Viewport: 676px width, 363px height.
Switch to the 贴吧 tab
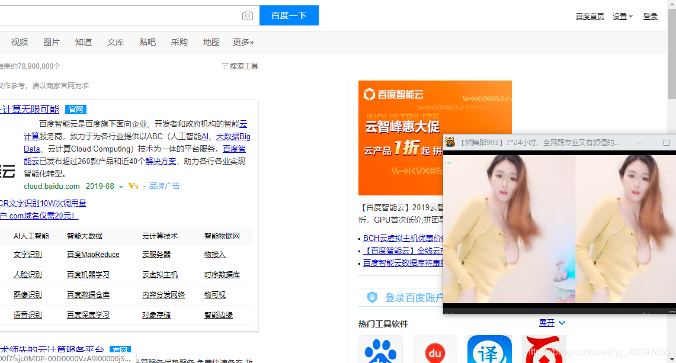tap(147, 42)
